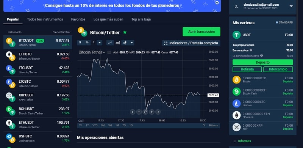Image resolution: width=303 pixels, height=148 pixels.
Task: Pan chart right with arrow icon
Action: click(158, 112)
